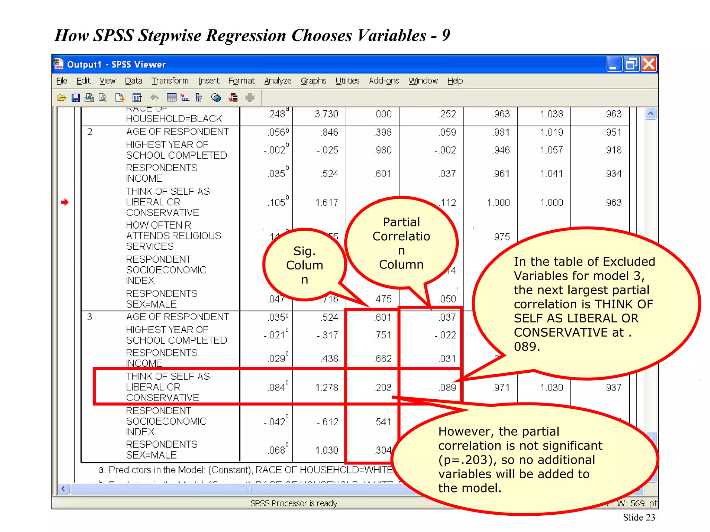The image size is (710, 532).
Task: Open the Utilities menu
Action: (x=347, y=81)
